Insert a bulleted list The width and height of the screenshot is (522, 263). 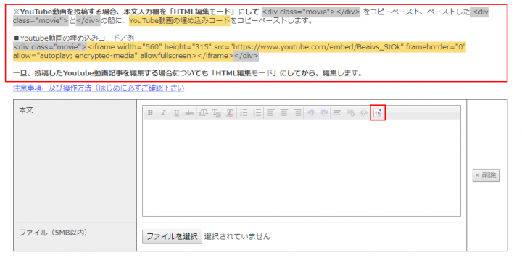pos(244,113)
